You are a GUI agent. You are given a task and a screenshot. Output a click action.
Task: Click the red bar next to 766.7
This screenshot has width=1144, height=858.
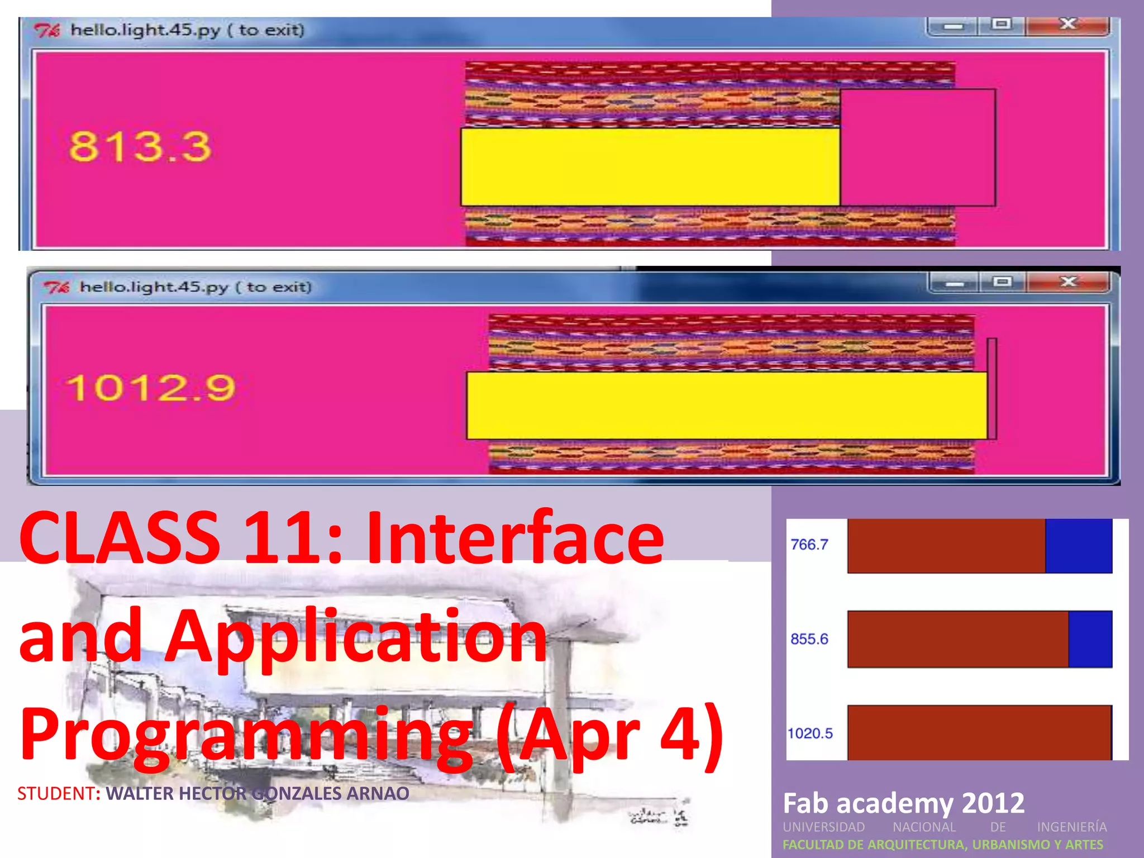(x=946, y=546)
